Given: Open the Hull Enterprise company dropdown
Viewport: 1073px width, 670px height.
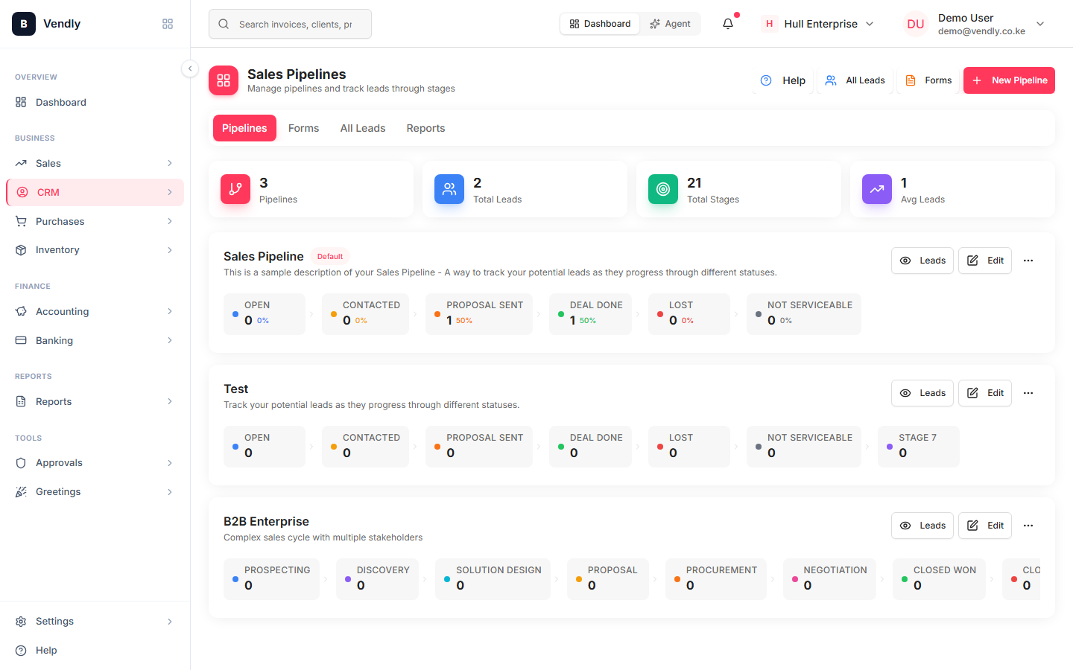Looking at the screenshot, I should point(819,24).
